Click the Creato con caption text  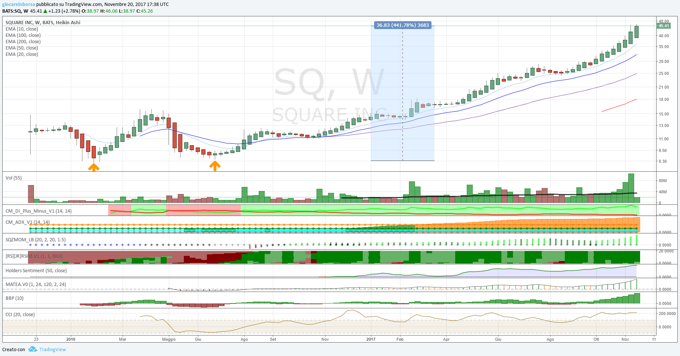coord(14,350)
